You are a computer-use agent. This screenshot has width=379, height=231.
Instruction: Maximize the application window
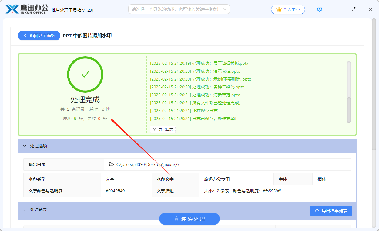coord(354,9)
